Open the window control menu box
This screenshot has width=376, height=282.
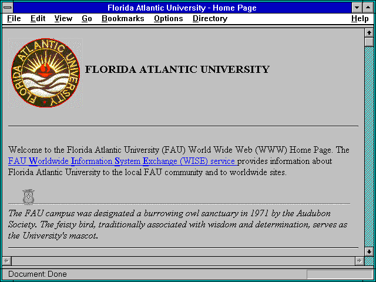pos(8,8)
